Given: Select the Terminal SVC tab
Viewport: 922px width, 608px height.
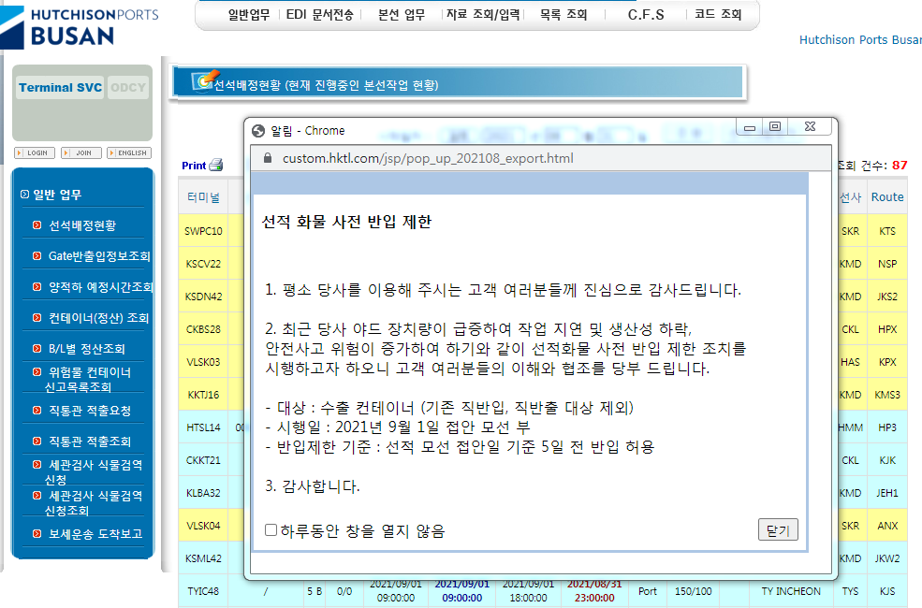Looking at the screenshot, I should coord(60,88).
